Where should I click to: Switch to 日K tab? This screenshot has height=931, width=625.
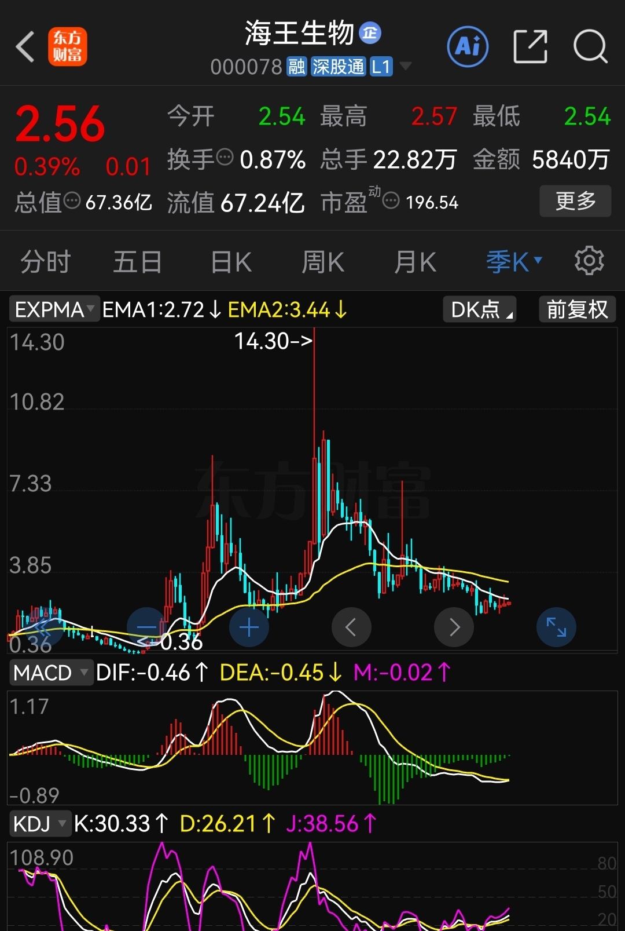coord(231,262)
